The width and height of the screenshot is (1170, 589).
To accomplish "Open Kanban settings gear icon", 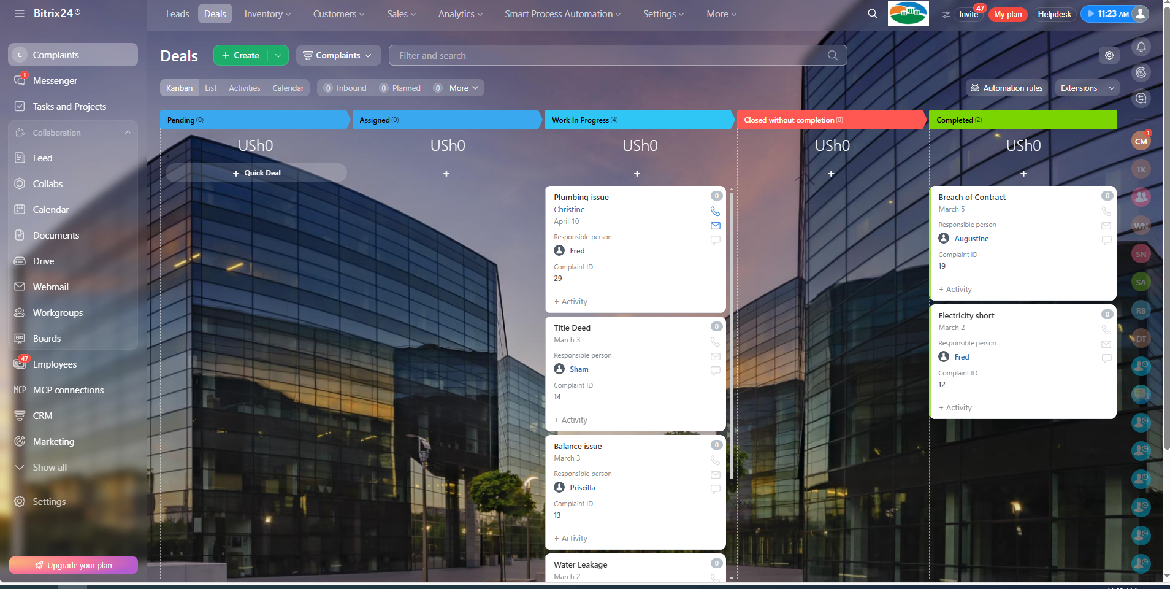I will tap(1109, 55).
